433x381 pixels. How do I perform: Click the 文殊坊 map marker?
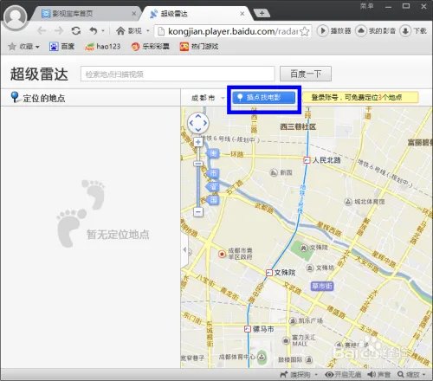(309, 268)
